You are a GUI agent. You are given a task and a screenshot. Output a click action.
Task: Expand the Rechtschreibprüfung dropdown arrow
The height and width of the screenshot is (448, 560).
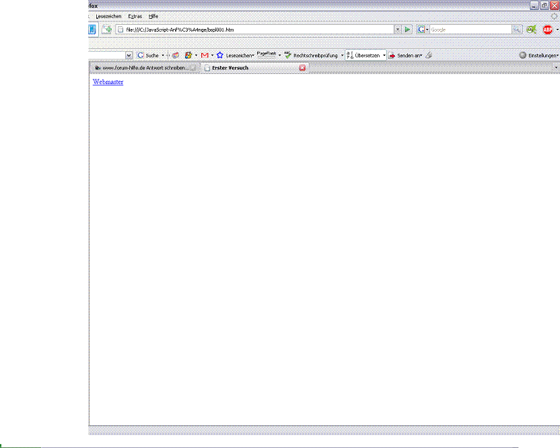pos(342,55)
